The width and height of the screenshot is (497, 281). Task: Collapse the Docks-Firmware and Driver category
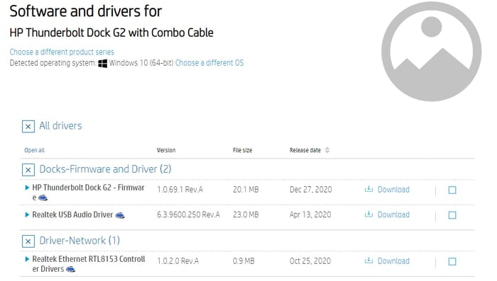click(28, 170)
